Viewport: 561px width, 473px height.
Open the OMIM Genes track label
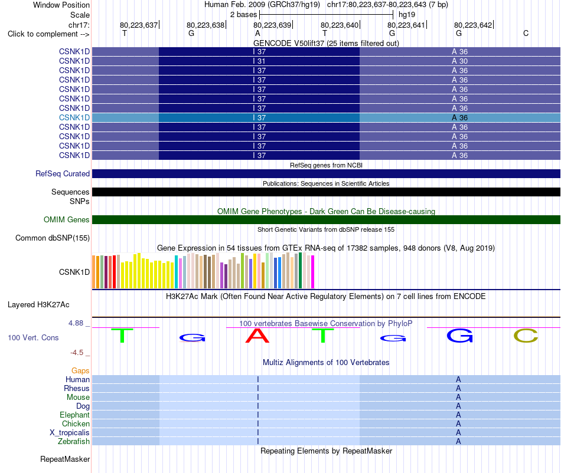66,220
